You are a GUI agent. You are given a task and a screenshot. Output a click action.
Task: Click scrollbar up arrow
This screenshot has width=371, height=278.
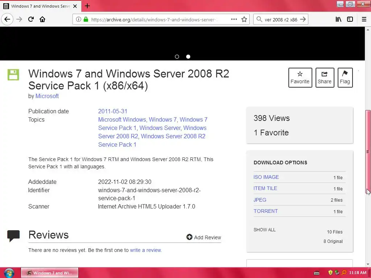pos(368,30)
